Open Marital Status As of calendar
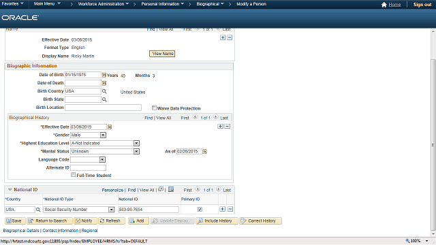Viewport: 436px width, 245px height. 204,151
